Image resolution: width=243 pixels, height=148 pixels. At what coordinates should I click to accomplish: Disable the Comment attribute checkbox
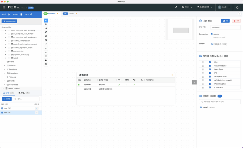pyautogui.click(x=210, y=87)
